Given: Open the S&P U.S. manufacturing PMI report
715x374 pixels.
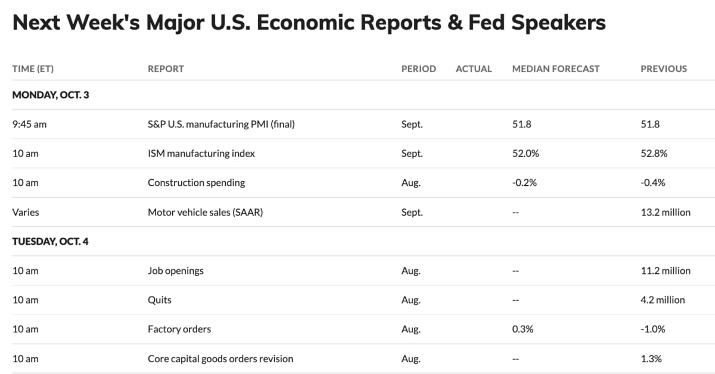Looking at the screenshot, I should coord(221,124).
